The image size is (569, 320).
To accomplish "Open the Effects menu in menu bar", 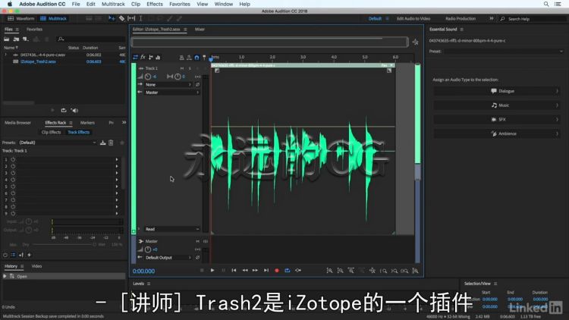I will [x=155, y=4].
